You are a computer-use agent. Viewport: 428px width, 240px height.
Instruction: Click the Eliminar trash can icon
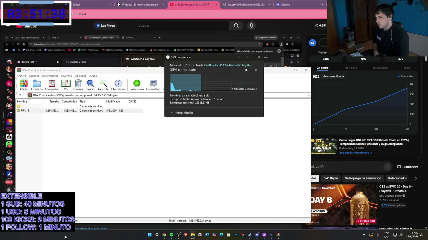tap(78, 85)
